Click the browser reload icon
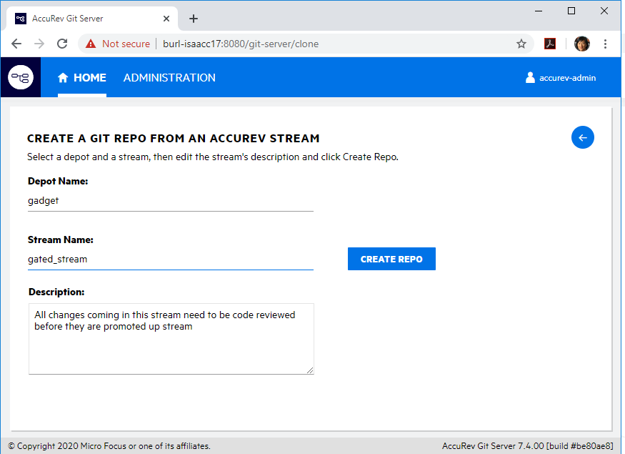The image size is (625, 454). (62, 44)
